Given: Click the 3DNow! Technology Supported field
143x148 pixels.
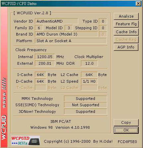Looking at the screenshot, I should pyautogui.click(x=85, y=111).
